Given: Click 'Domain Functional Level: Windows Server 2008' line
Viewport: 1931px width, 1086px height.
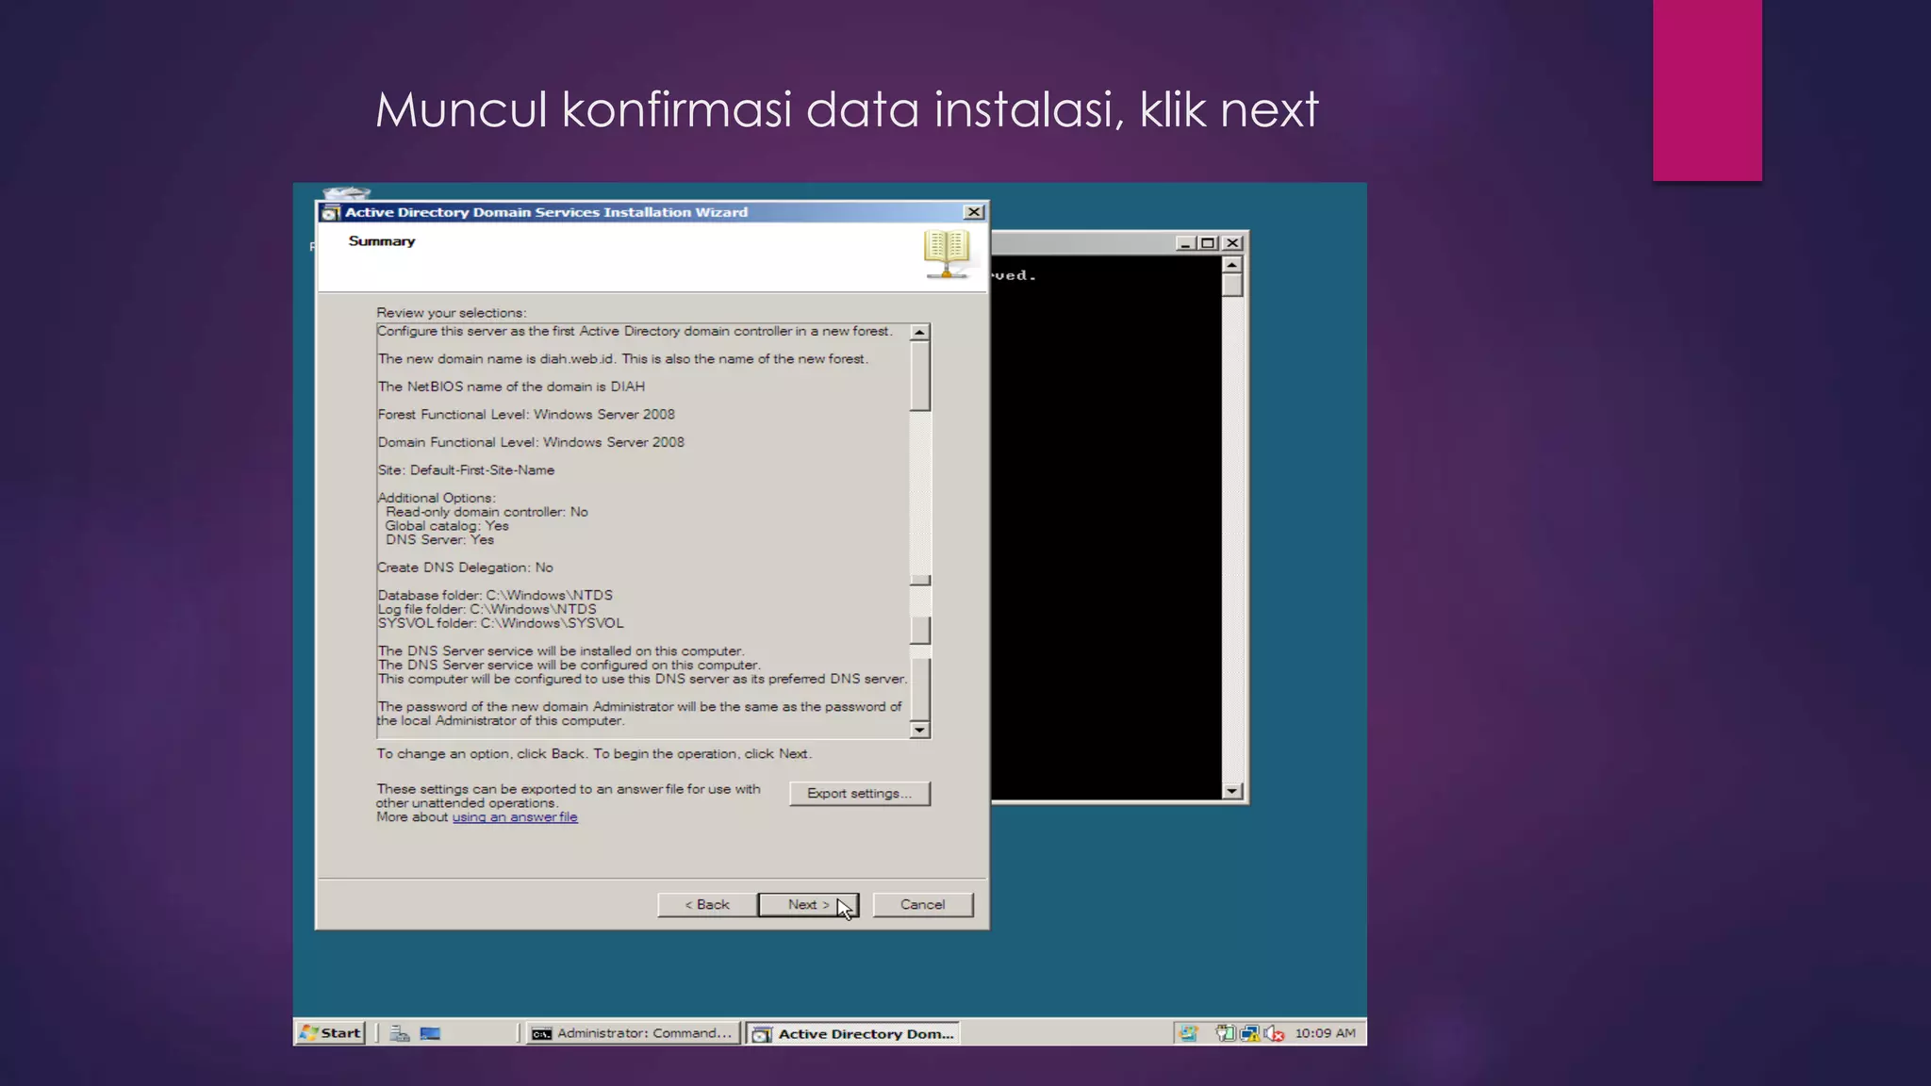Looking at the screenshot, I should 531,442.
